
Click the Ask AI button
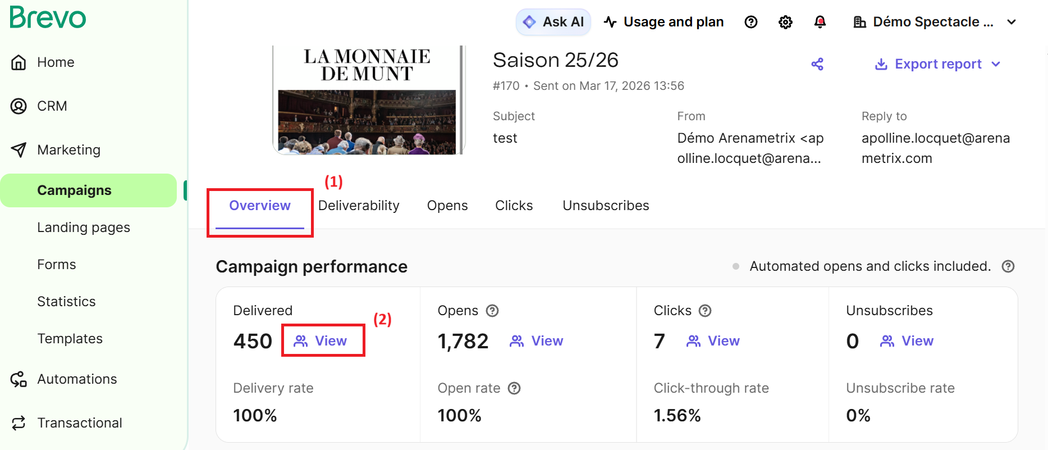(553, 22)
